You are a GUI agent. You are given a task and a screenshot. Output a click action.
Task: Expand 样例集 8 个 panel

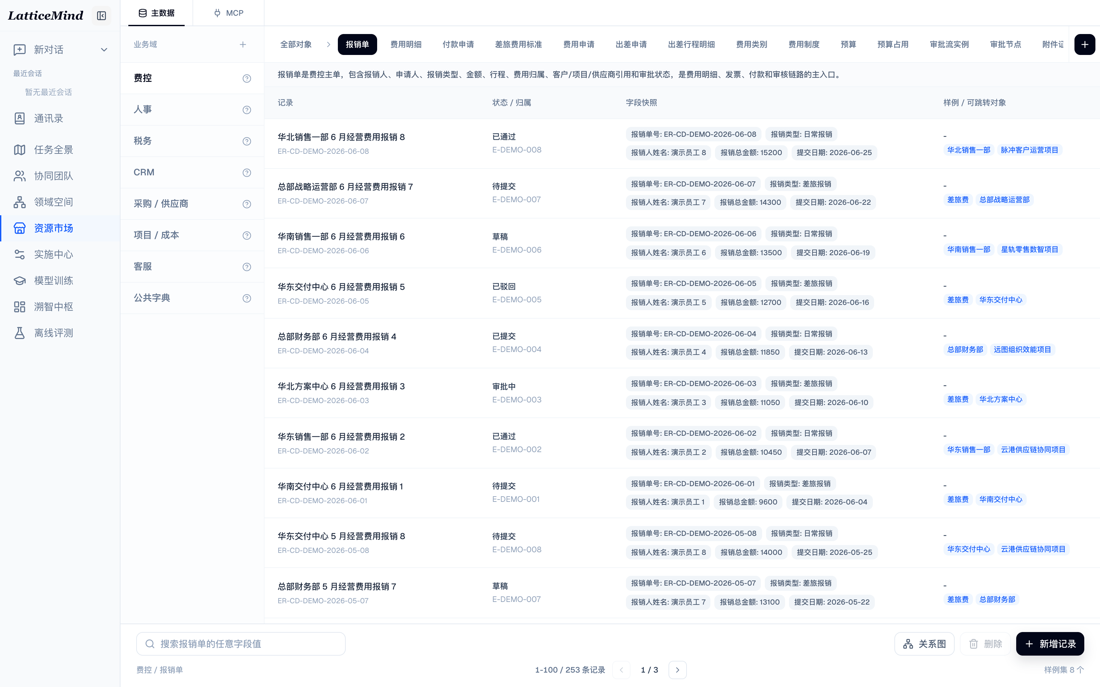click(x=1064, y=670)
